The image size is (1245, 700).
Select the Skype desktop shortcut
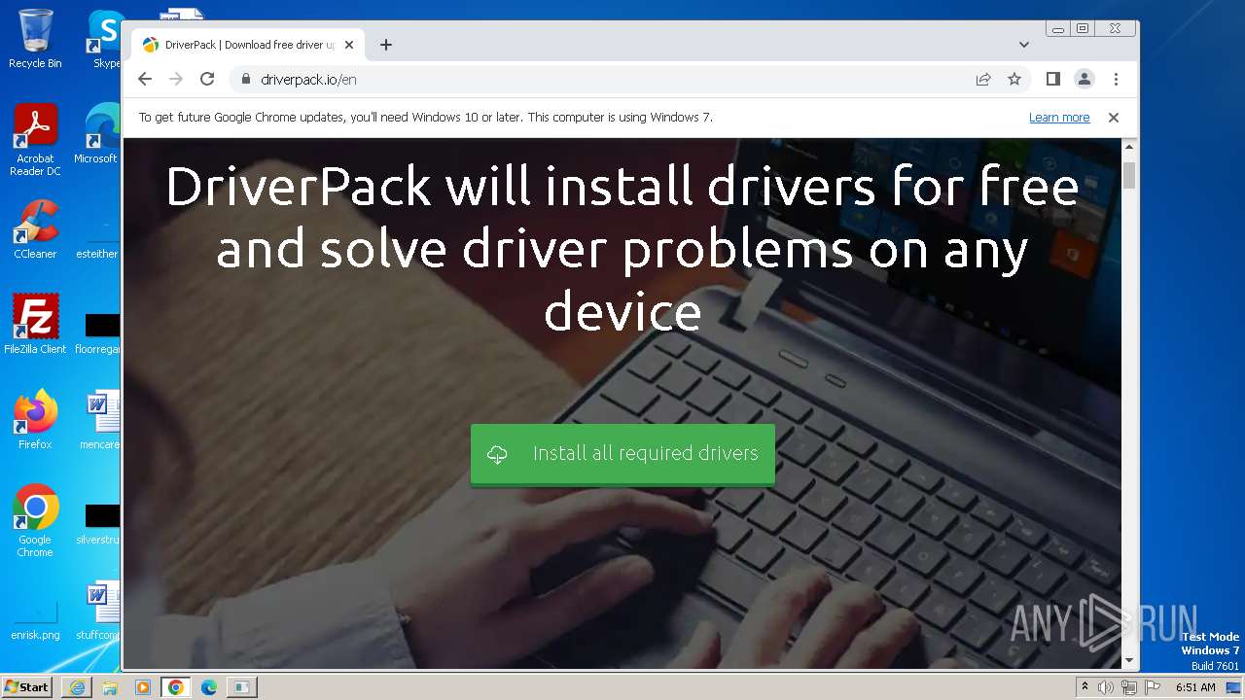(x=105, y=40)
